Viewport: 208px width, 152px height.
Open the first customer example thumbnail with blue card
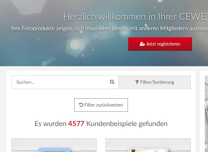(54, 145)
